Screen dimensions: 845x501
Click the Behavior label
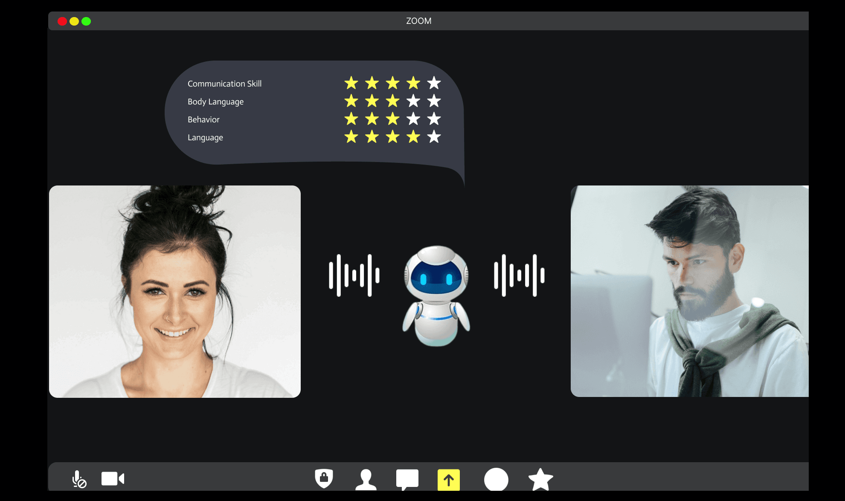pyautogui.click(x=203, y=119)
